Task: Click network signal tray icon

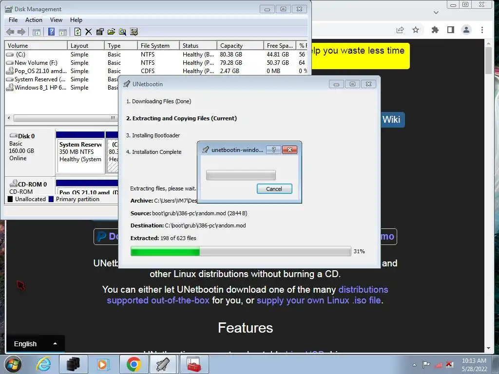Action: click(x=438, y=365)
